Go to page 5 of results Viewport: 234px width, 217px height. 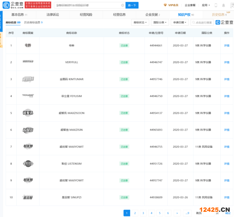(x=160, y=213)
